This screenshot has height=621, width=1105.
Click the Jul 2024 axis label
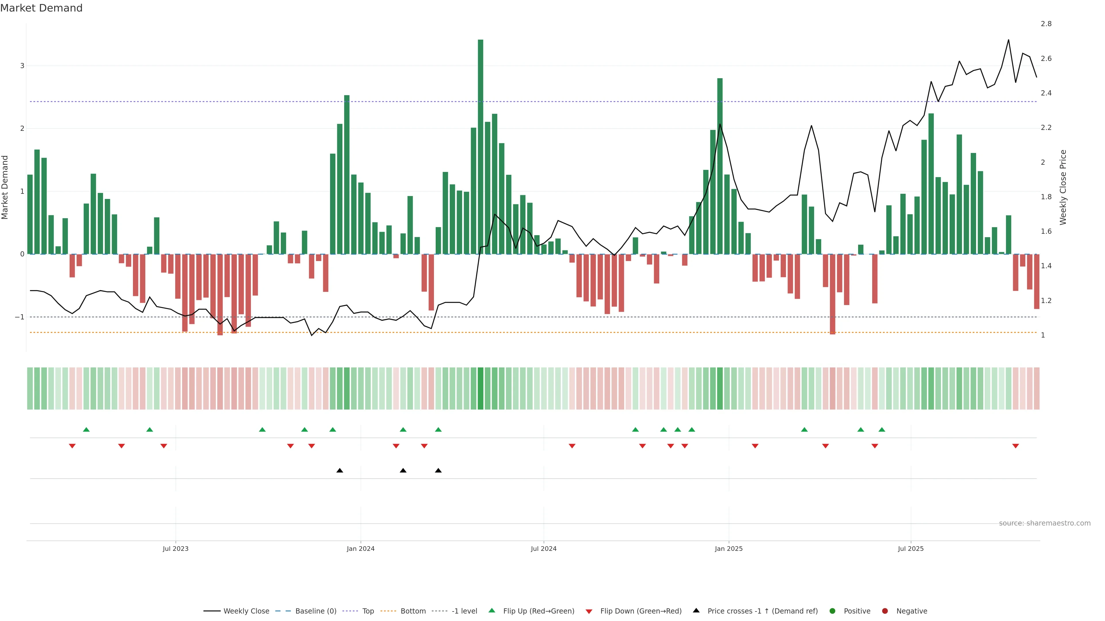(x=544, y=549)
